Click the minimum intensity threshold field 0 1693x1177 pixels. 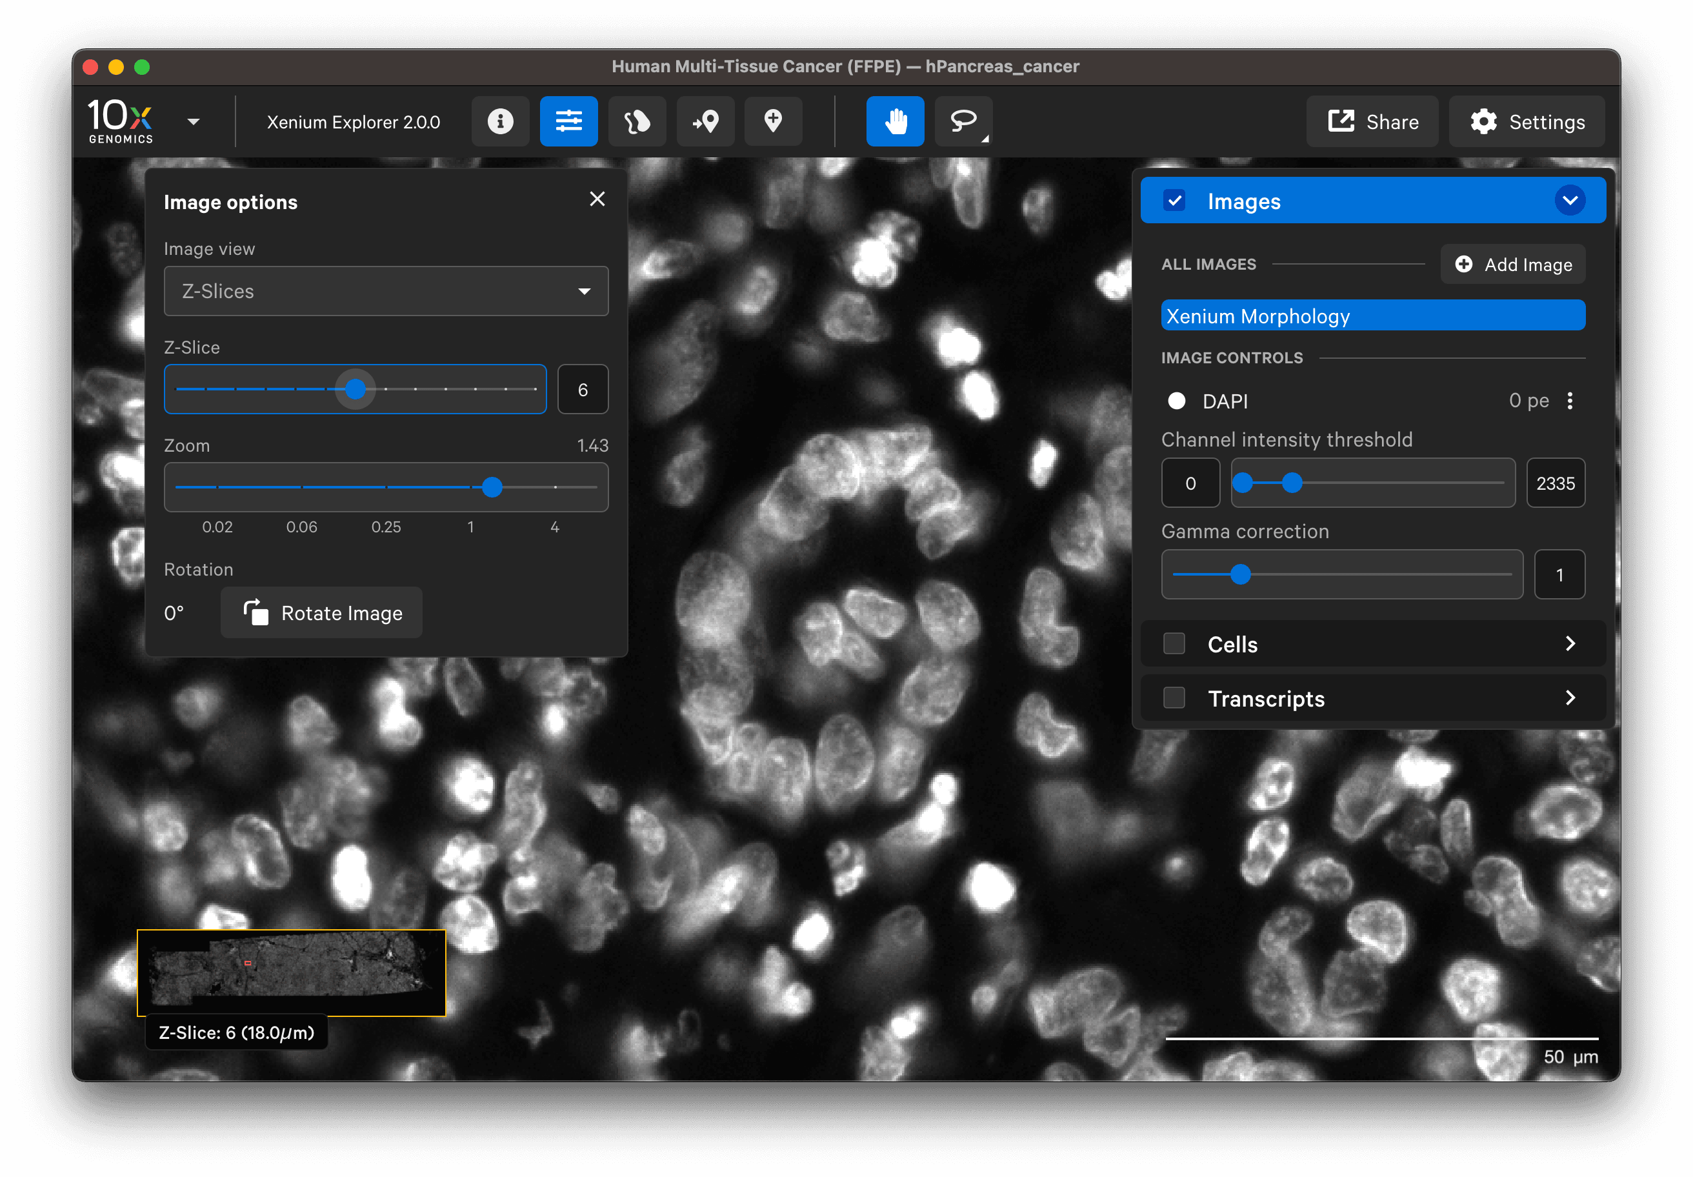click(1190, 483)
